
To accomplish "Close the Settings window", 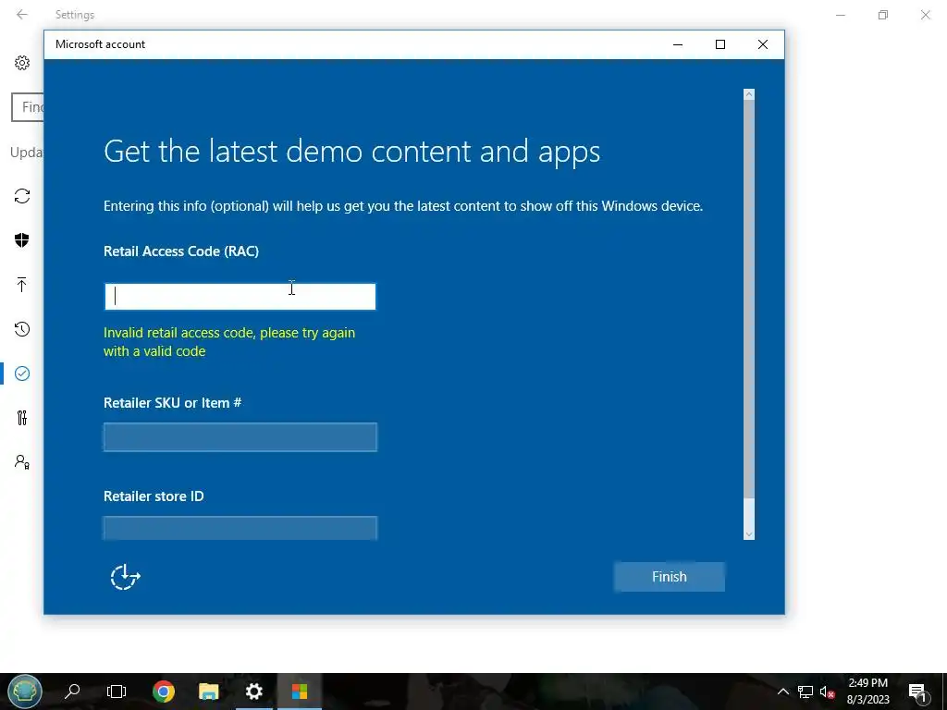I will [925, 15].
